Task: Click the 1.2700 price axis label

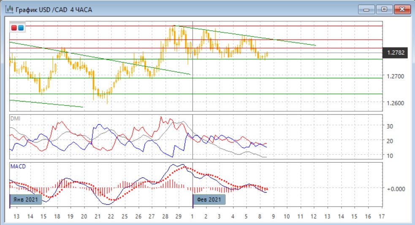Action: (x=396, y=77)
